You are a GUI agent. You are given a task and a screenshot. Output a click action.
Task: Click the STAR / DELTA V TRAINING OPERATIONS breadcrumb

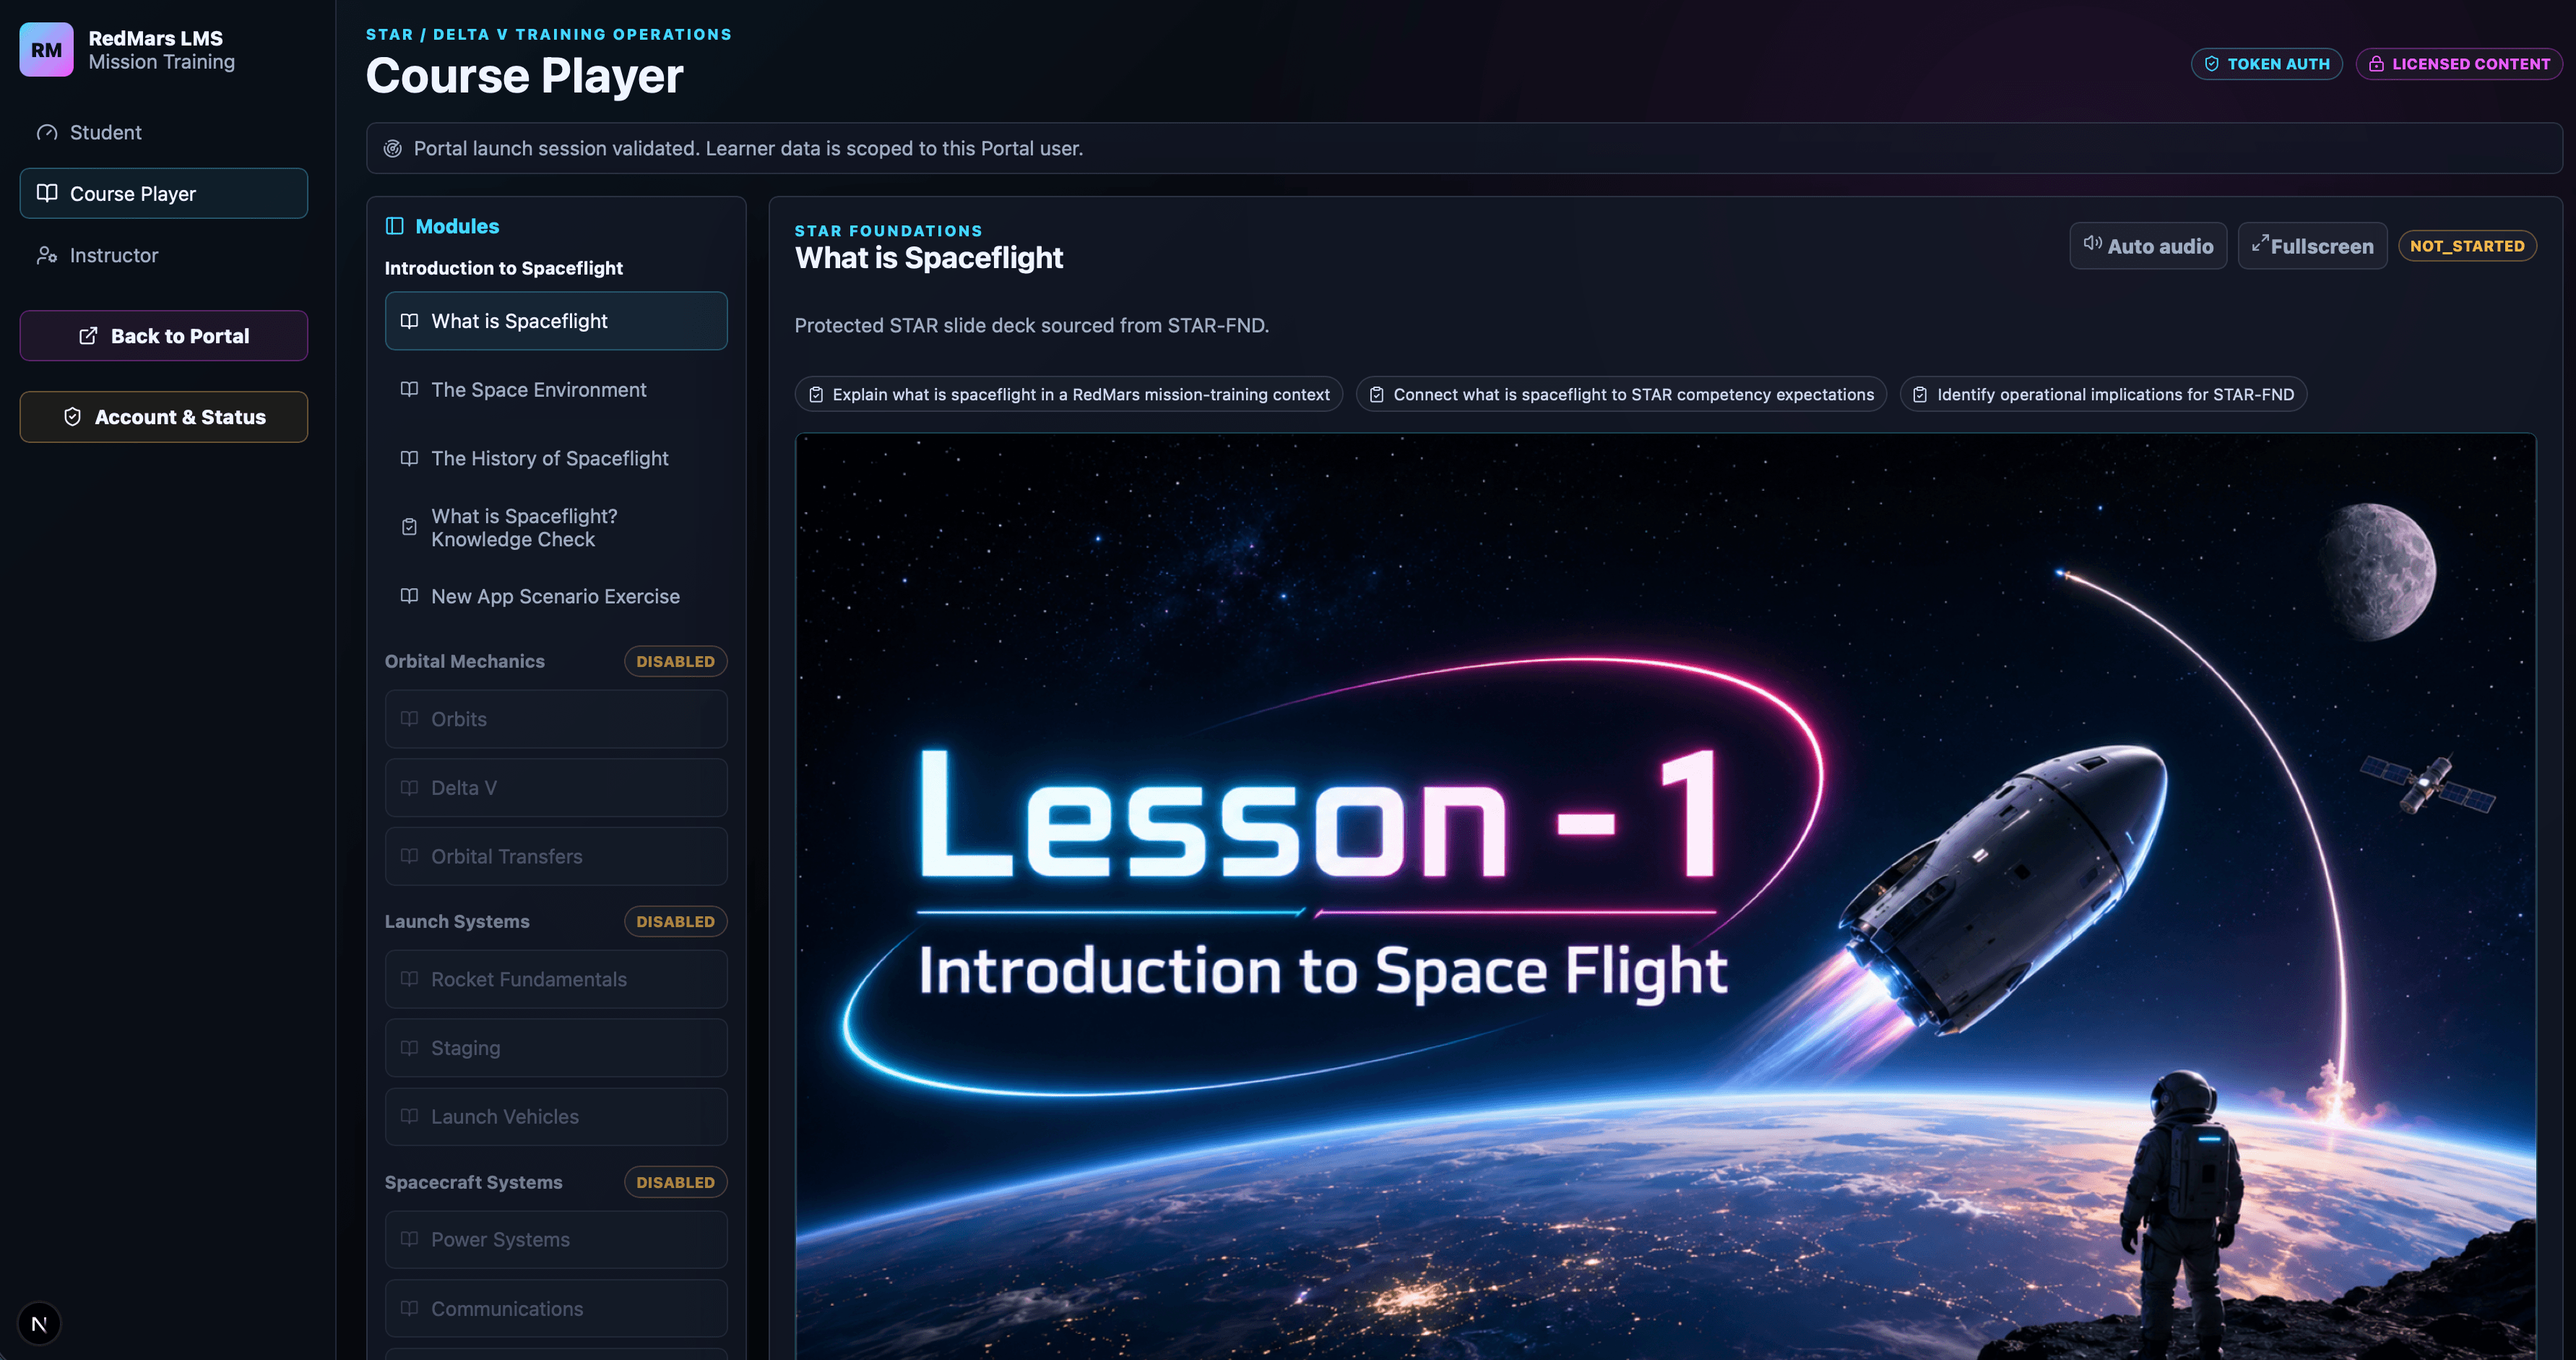549,34
